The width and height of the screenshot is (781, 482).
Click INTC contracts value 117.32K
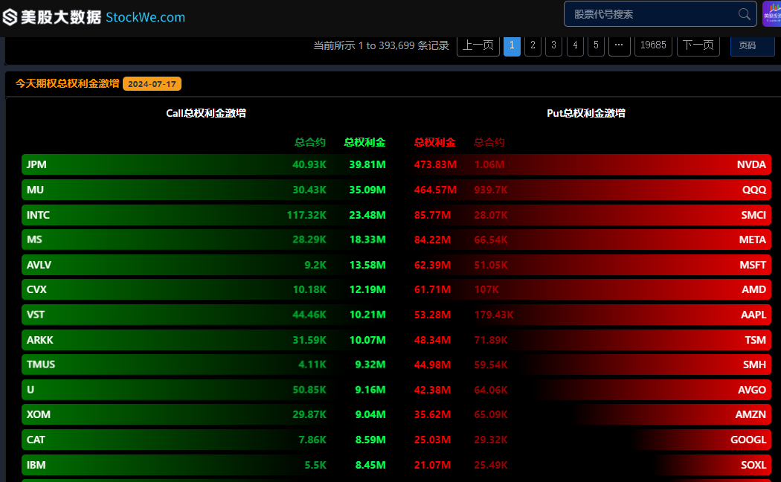pos(306,215)
